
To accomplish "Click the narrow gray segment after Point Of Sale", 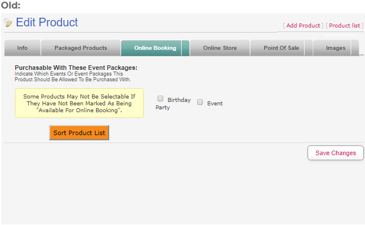I will point(309,48).
